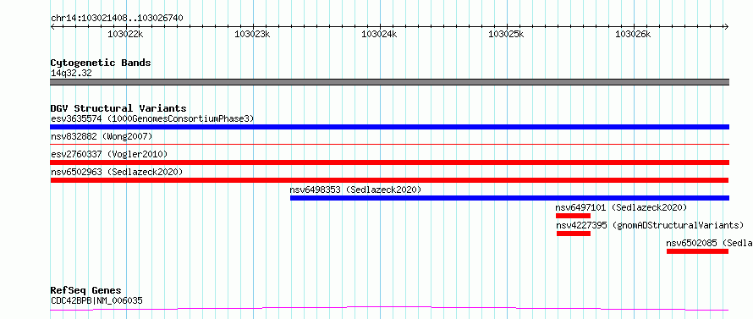The height and width of the screenshot is (319, 753).
Task: Click the ruler's right arrow end
Action: coord(727,26)
